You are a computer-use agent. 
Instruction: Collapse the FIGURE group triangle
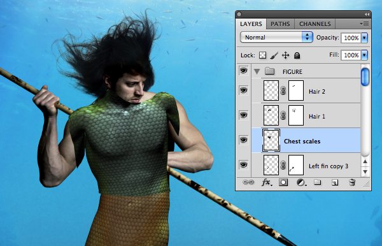coord(257,71)
